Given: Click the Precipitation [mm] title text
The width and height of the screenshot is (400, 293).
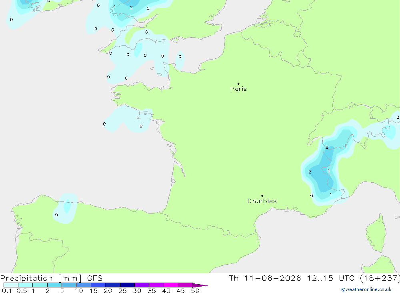Looking at the screenshot, I should [x=41, y=278].
